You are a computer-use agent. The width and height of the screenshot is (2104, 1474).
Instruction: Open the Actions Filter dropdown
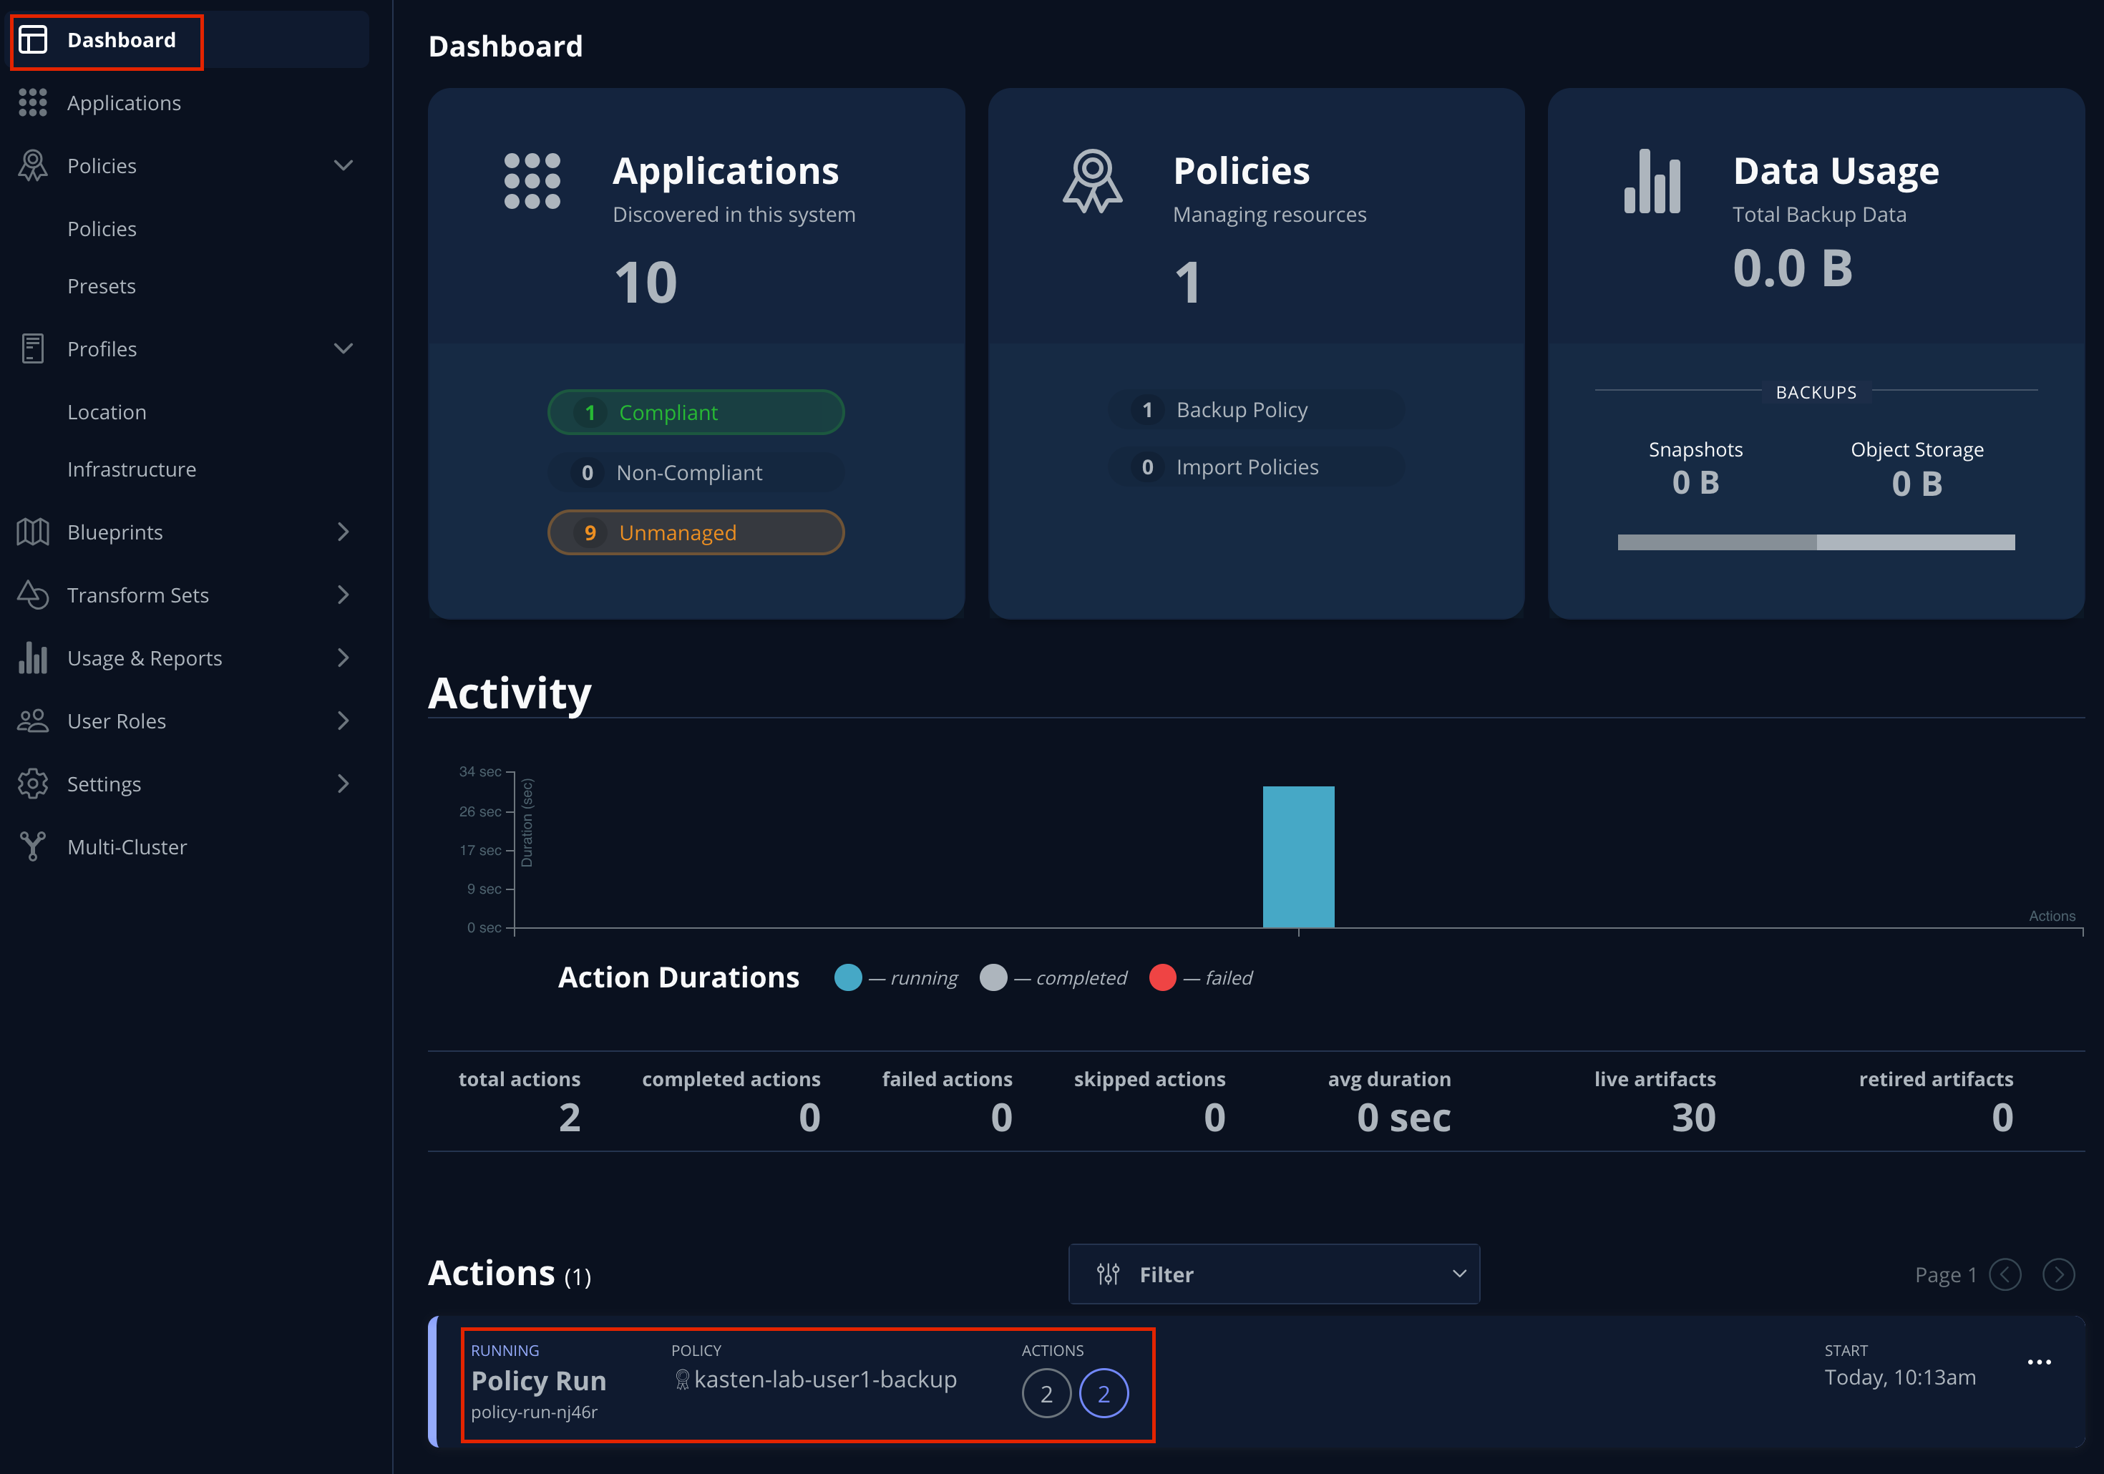point(1274,1274)
